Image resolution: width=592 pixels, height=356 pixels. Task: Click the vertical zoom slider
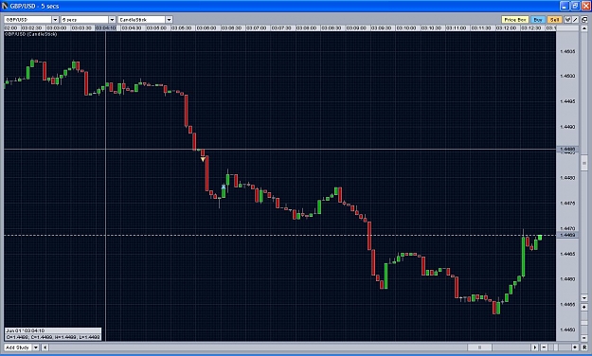point(584,322)
